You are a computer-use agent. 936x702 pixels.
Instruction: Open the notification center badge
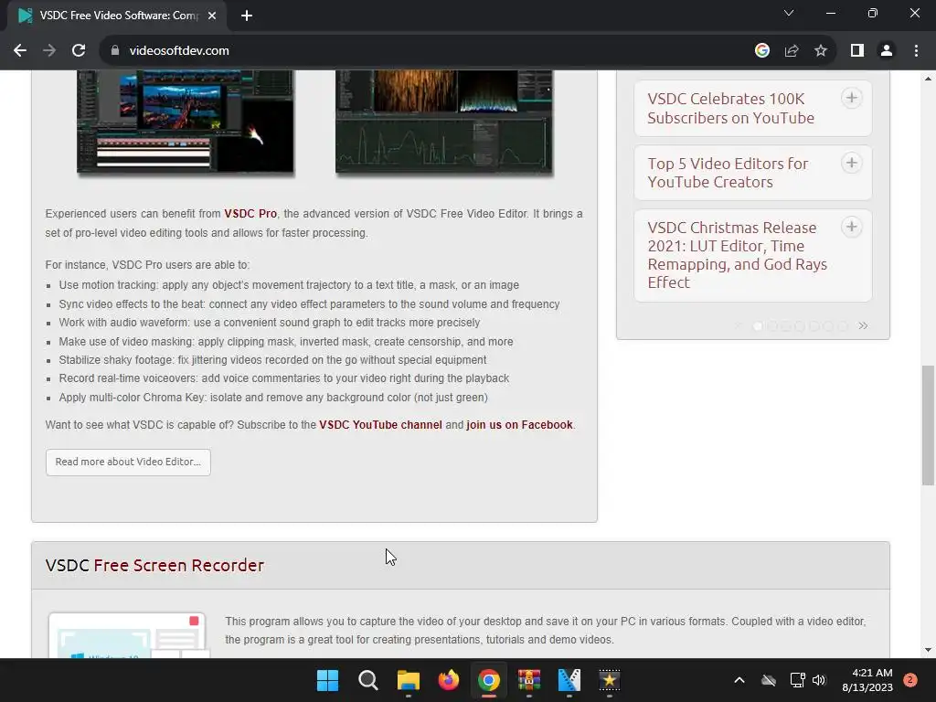pyautogui.click(x=910, y=680)
